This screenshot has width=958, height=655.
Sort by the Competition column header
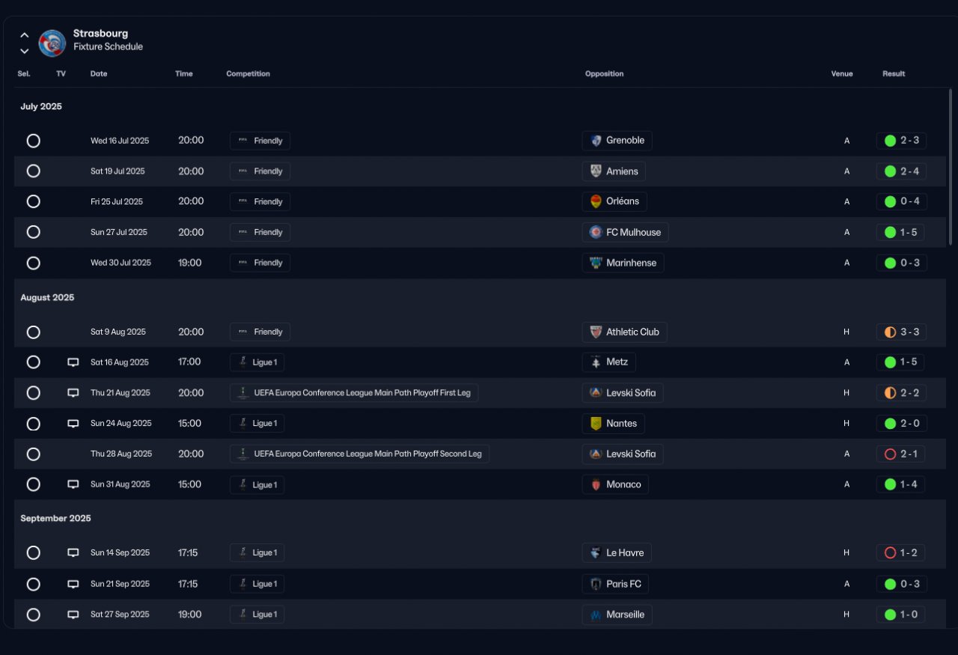[248, 74]
